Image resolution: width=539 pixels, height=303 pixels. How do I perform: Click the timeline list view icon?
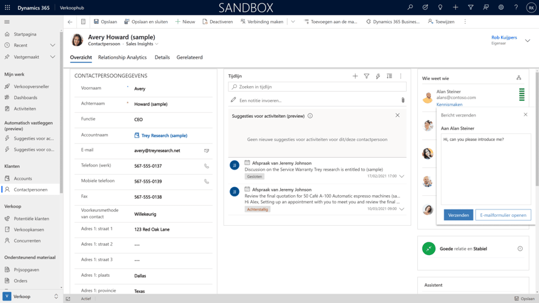[389, 76]
